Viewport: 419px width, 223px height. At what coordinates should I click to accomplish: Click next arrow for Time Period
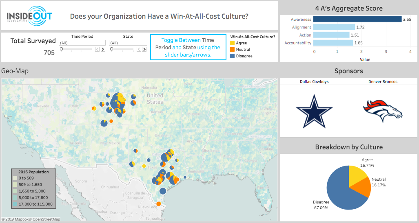click(x=103, y=49)
